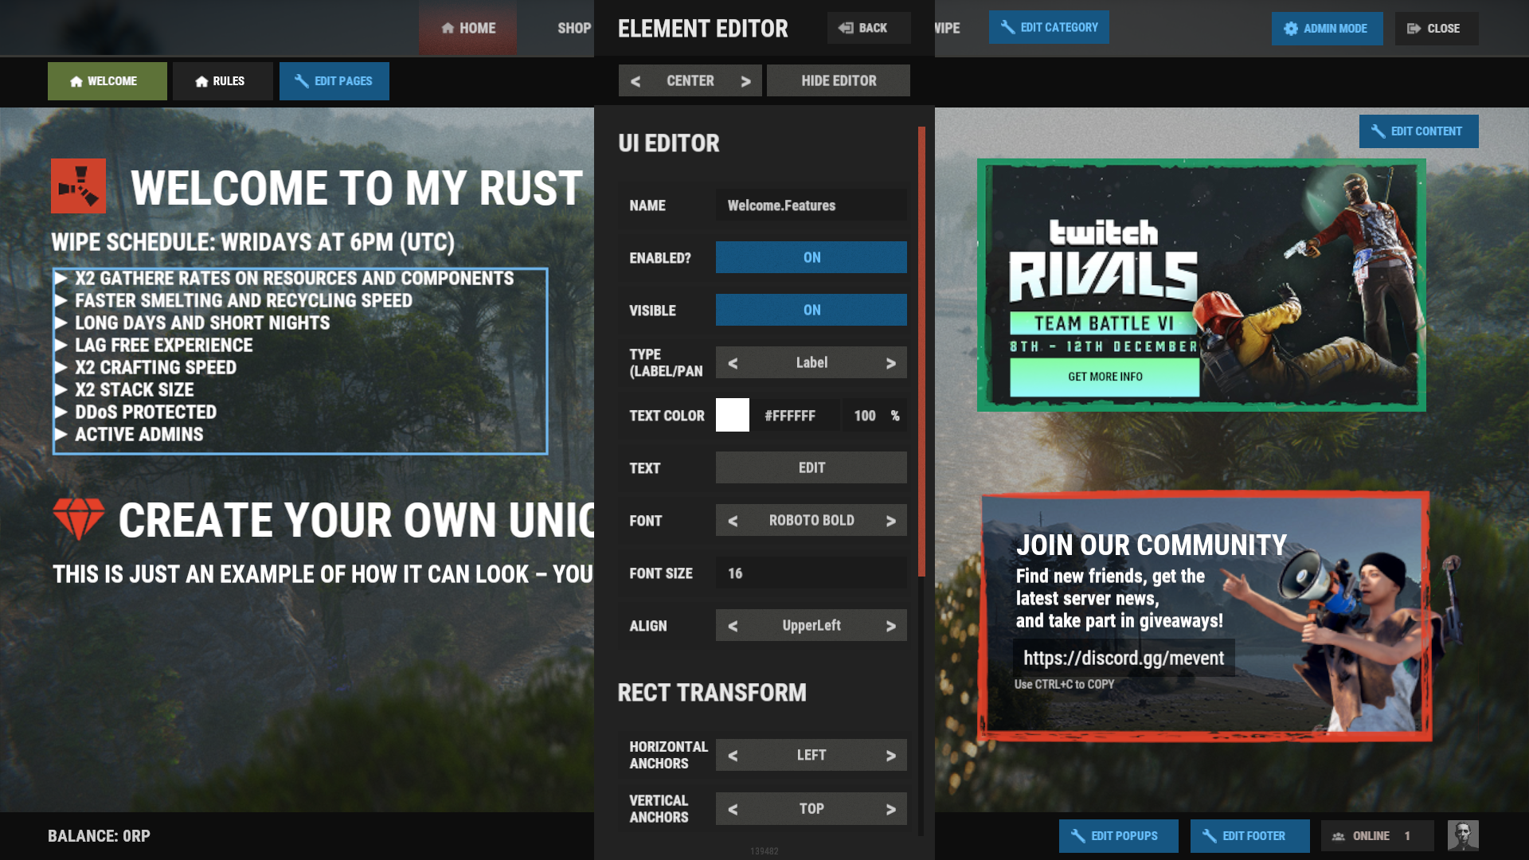Toggle the Enabled ON switch
1529x860 pixels.
click(x=811, y=257)
